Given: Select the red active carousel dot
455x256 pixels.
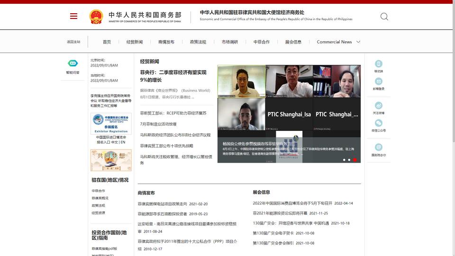Looking at the screenshot, I should [x=355, y=160].
